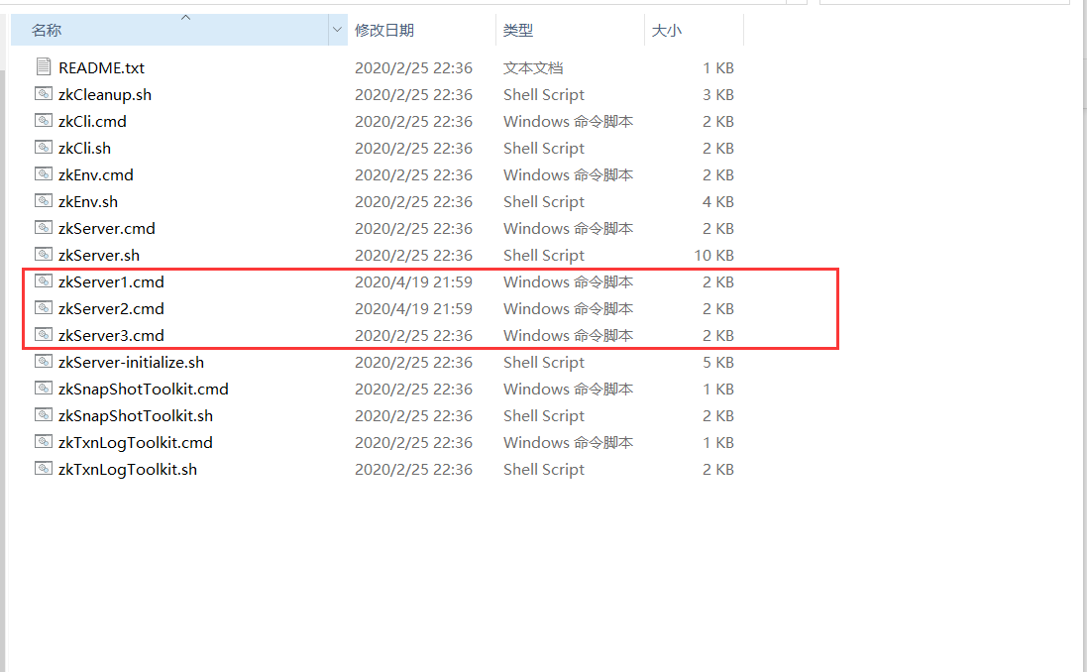The height and width of the screenshot is (672, 1087).
Task: Select the zkCli.sh file icon
Action: (x=43, y=147)
